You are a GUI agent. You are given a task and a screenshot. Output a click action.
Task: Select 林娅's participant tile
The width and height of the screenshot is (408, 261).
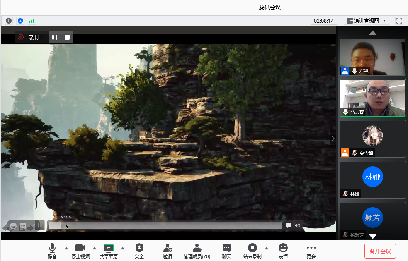373,180
